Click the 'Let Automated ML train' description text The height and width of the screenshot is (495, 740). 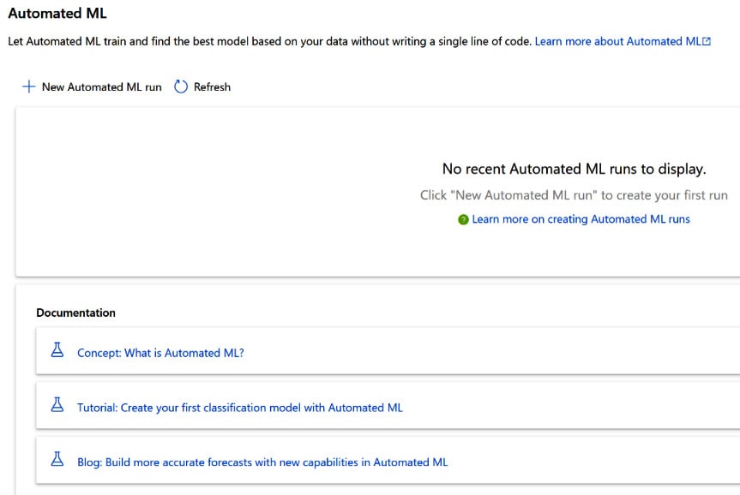pyautogui.click(x=270, y=41)
